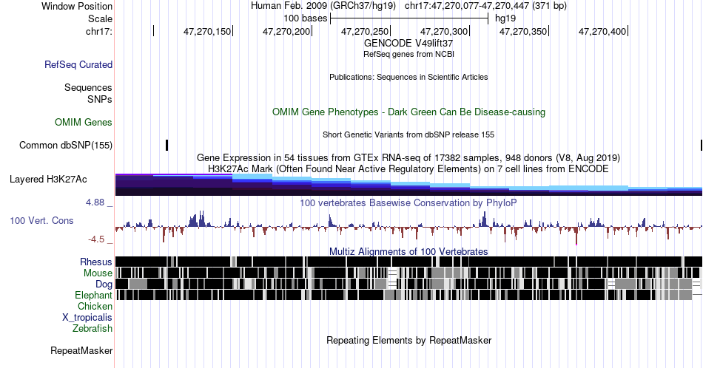The height and width of the screenshot is (368, 703).
Task: Click the GTEx Gene Expression track title
Action: [408, 157]
